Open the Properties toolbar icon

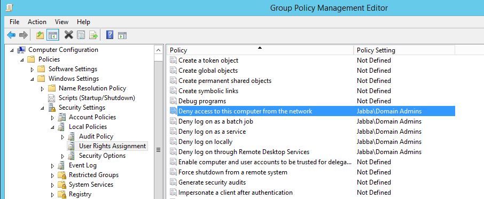[81, 35]
